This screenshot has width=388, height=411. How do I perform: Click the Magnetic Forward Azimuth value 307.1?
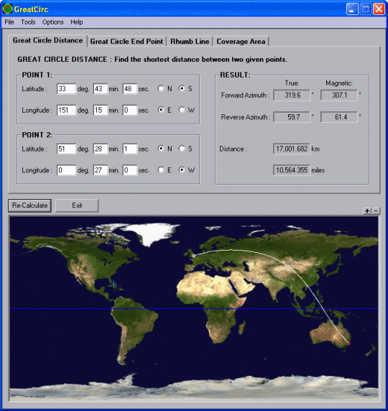pyautogui.click(x=339, y=95)
